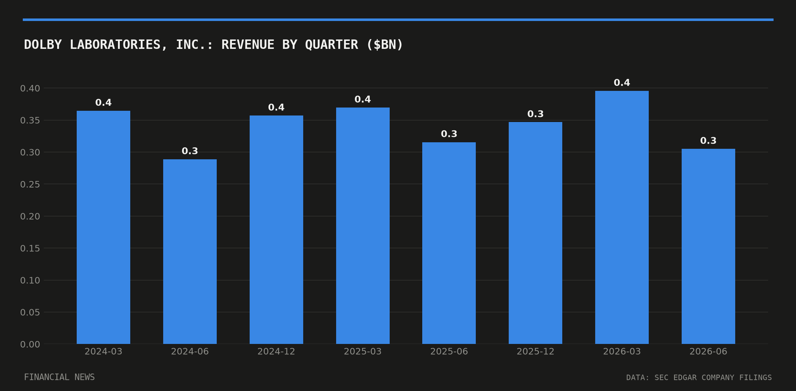Click the 2025-03 x-axis label
Image resolution: width=796 pixels, height=391 pixels.
pyautogui.click(x=363, y=352)
